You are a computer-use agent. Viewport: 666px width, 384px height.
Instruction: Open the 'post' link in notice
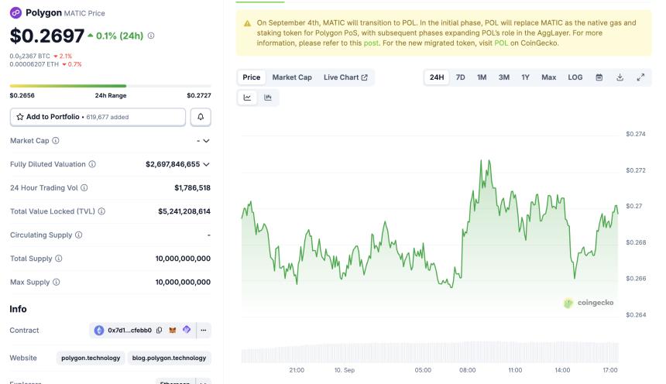point(371,43)
